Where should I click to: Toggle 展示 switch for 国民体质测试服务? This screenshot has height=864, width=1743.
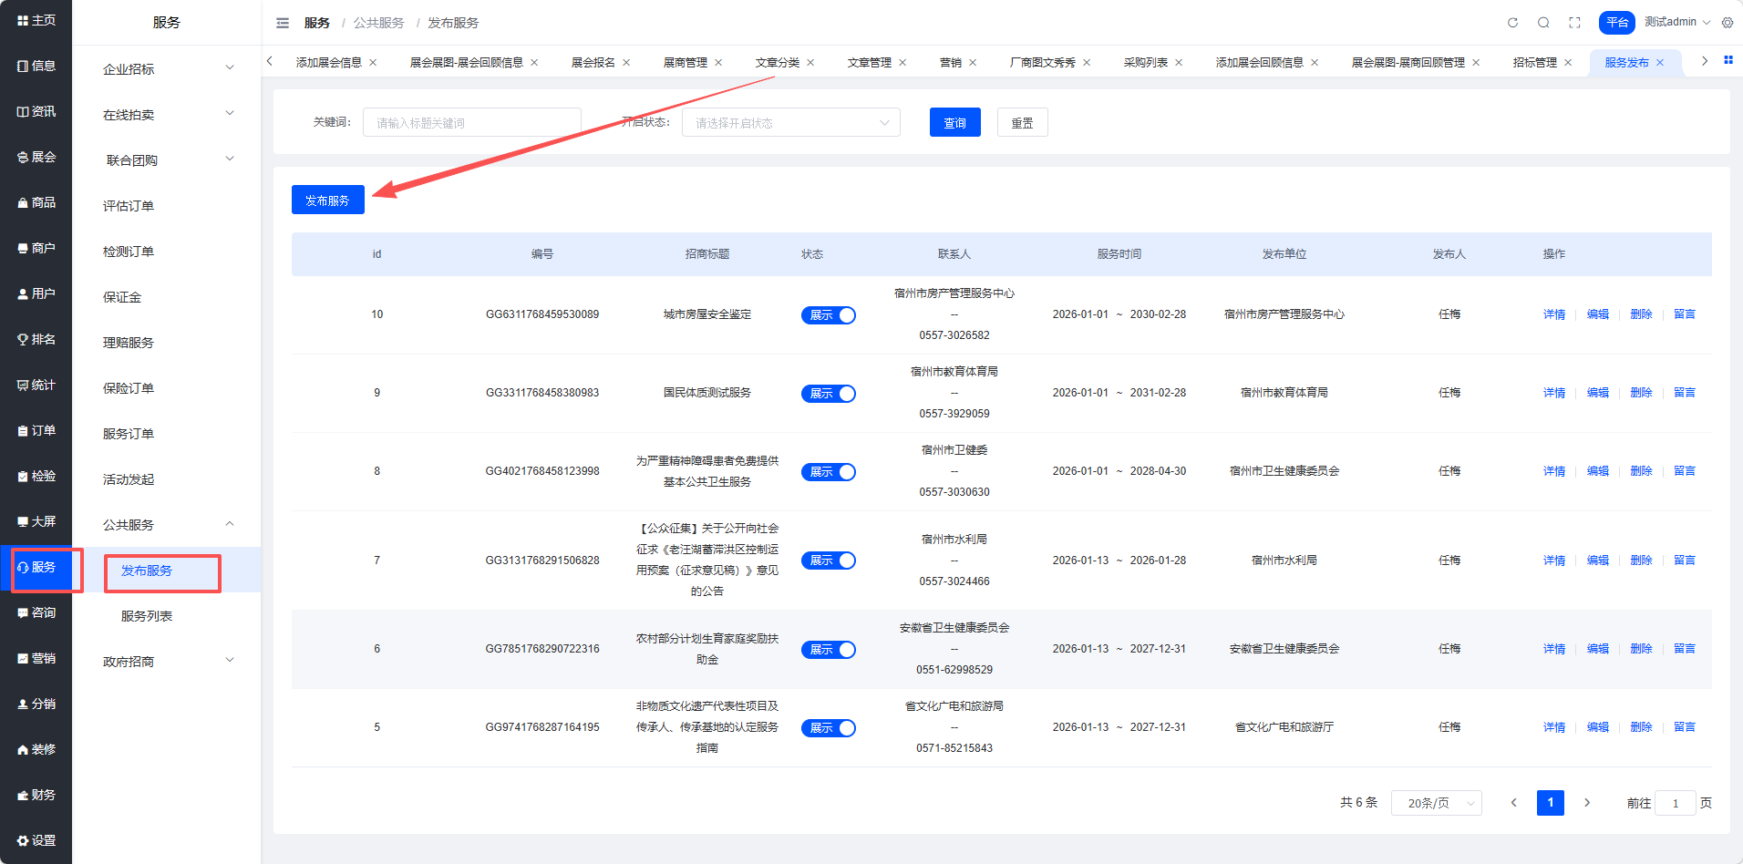tap(828, 394)
